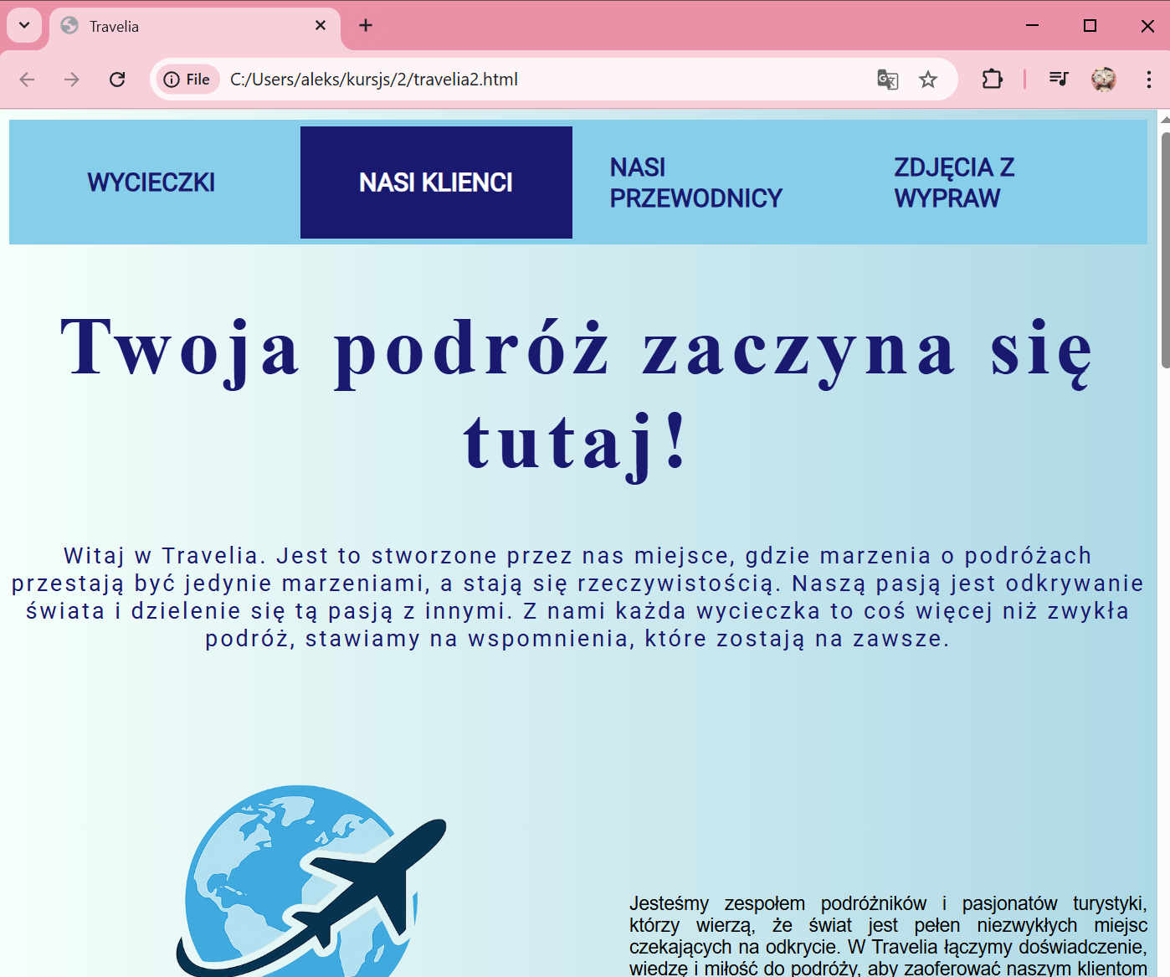Open the NASI PRZEWODNICY navigation item
Screen dimensions: 1170x977
pyautogui.click(x=696, y=183)
